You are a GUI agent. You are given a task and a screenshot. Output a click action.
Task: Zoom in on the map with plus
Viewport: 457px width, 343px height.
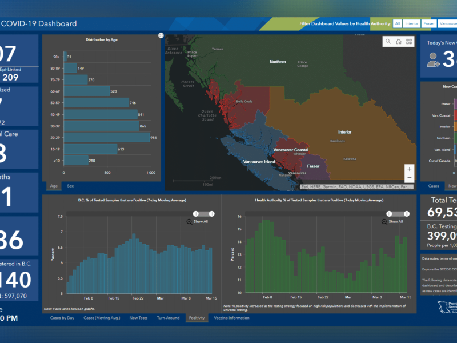(x=408, y=169)
